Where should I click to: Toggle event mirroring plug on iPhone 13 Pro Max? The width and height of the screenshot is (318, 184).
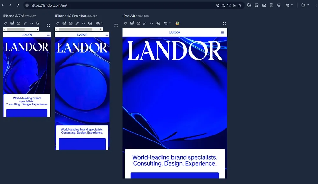click(x=77, y=23)
